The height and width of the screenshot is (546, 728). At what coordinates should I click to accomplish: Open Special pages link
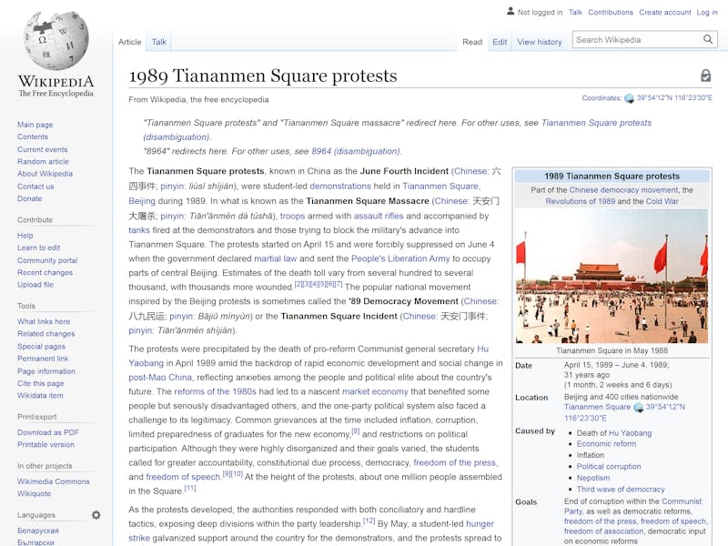pyautogui.click(x=41, y=346)
